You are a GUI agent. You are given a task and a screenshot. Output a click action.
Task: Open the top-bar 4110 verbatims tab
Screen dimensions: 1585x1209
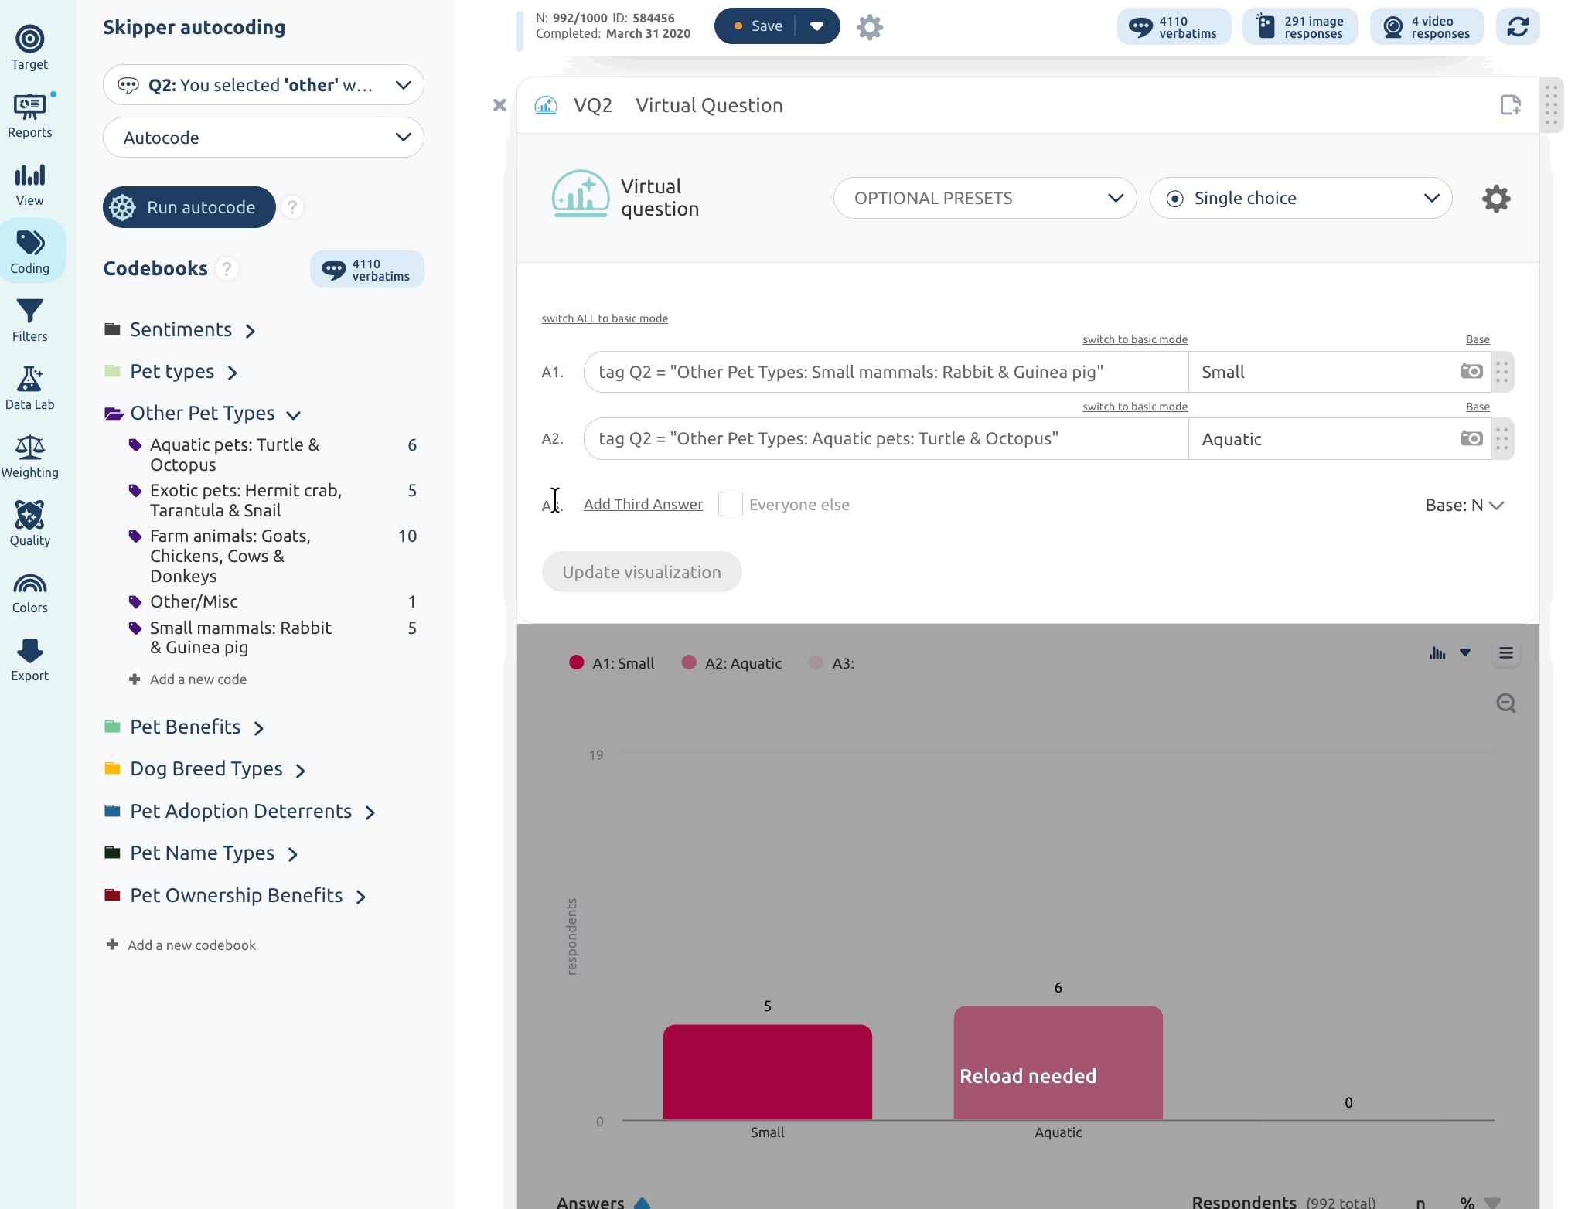click(1174, 27)
